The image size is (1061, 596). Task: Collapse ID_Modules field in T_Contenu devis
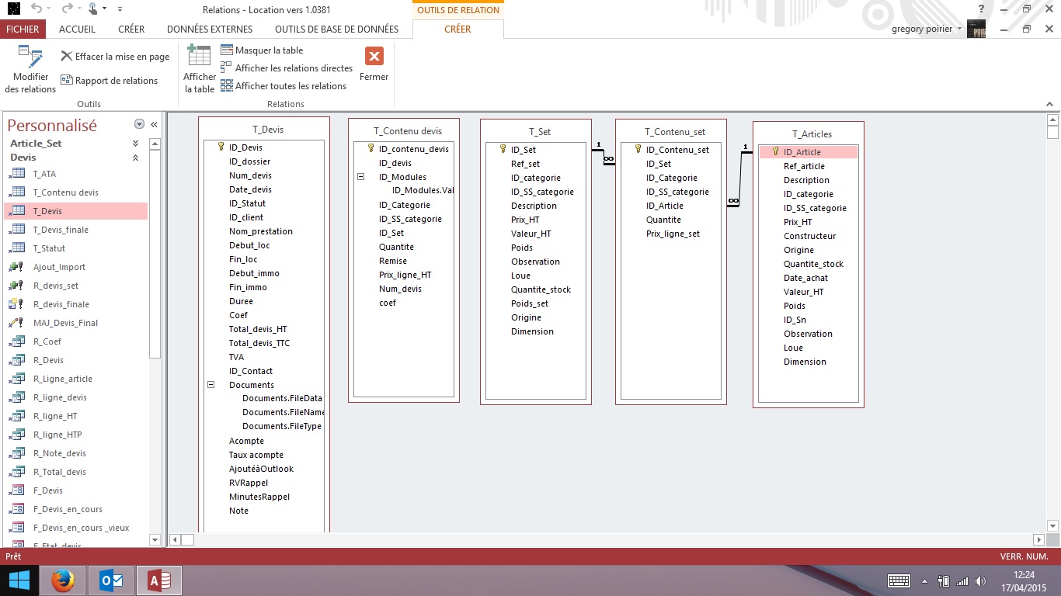tap(360, 177)
